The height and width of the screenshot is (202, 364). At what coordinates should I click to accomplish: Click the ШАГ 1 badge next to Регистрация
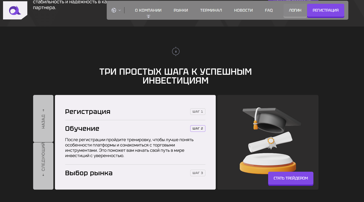[x=198, y=111]
